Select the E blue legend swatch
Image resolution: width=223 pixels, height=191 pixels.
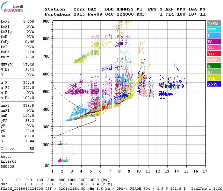[x=214, y=36]
